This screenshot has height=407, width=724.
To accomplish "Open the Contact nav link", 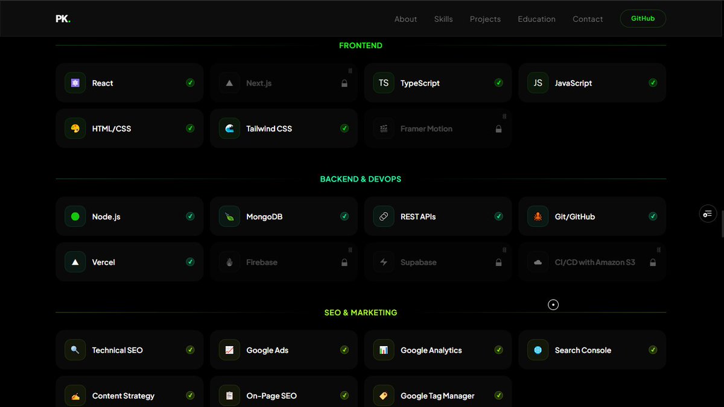I will point(588,19).
